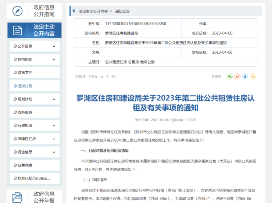The height and width of the screenshot is (203, 272).
Task: Share via the QQ icon
Action: pos(245,76)
